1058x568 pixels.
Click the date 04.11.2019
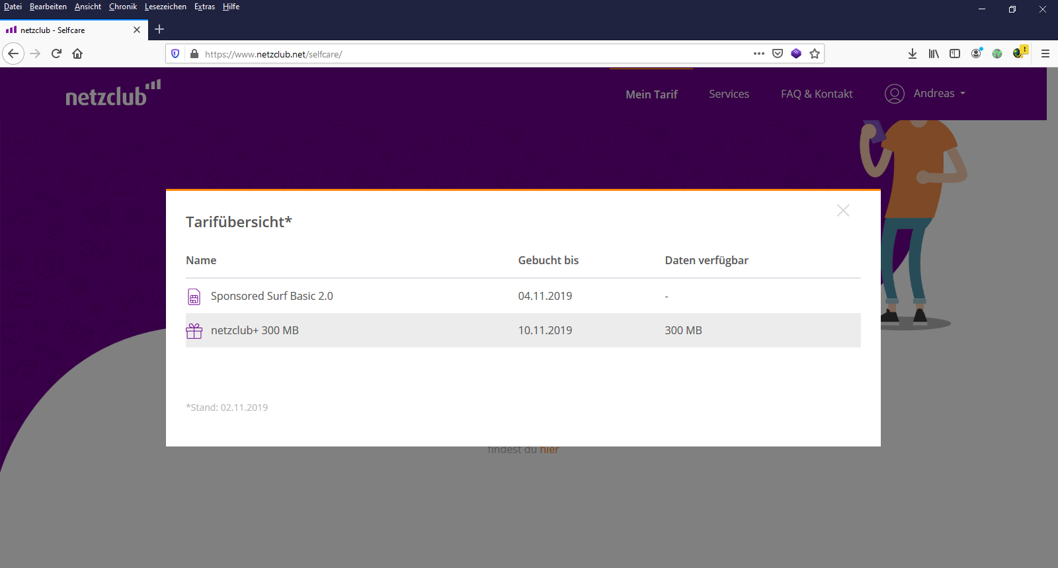545,296
